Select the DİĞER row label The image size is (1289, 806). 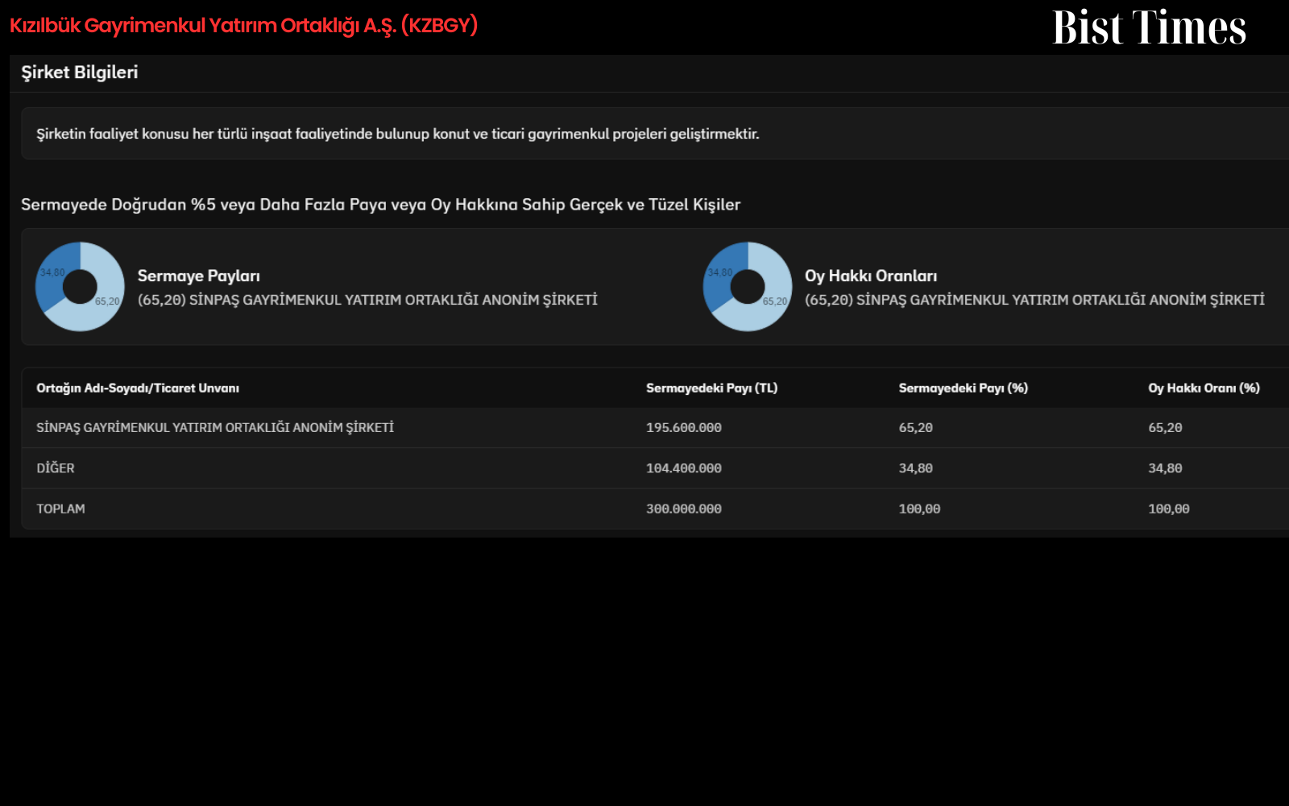pos(56,468)
